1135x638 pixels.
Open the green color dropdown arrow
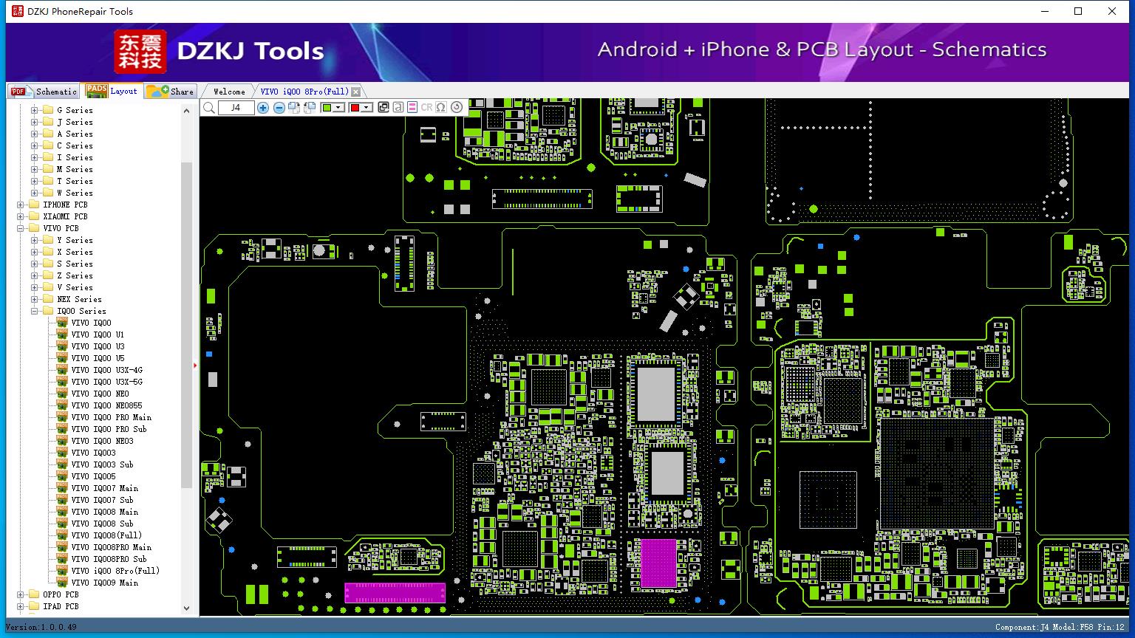339,108
